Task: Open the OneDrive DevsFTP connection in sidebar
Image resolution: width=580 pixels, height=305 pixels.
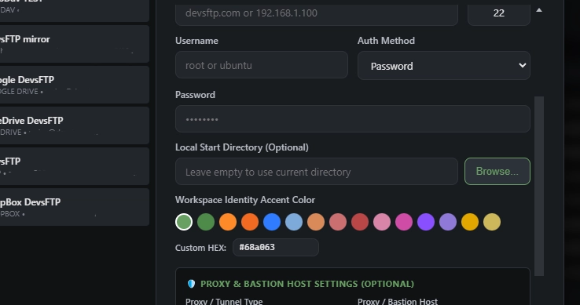Action: click(x=74, y=125)
